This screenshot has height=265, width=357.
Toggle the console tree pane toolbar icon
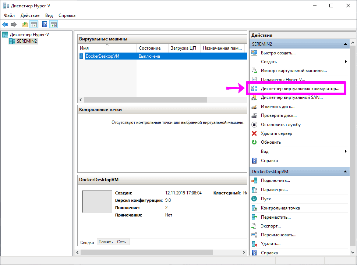click(34, 24)
